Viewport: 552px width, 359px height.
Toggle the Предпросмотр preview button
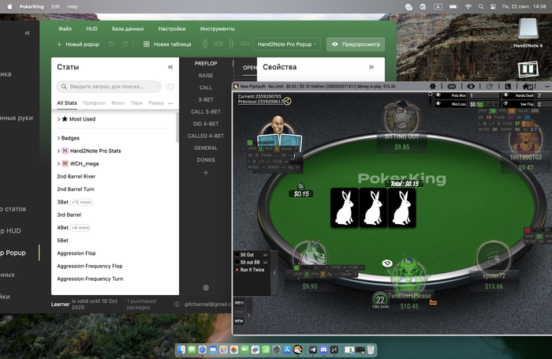point(356,44)
